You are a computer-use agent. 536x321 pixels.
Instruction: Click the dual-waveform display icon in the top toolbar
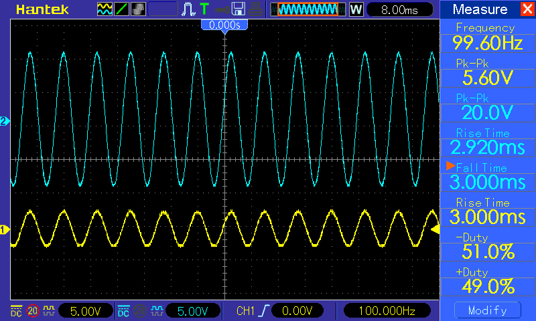pos(105,9)
